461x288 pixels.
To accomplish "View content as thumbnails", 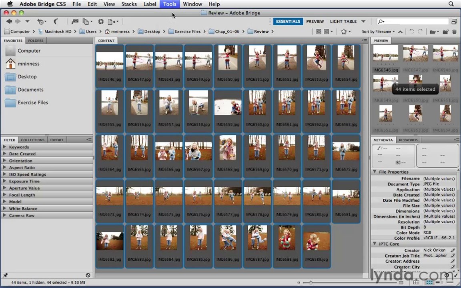I will point(429,283).
